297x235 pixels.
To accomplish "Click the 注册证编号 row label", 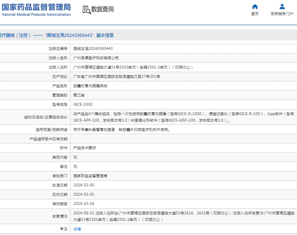I will pos(58,49).
